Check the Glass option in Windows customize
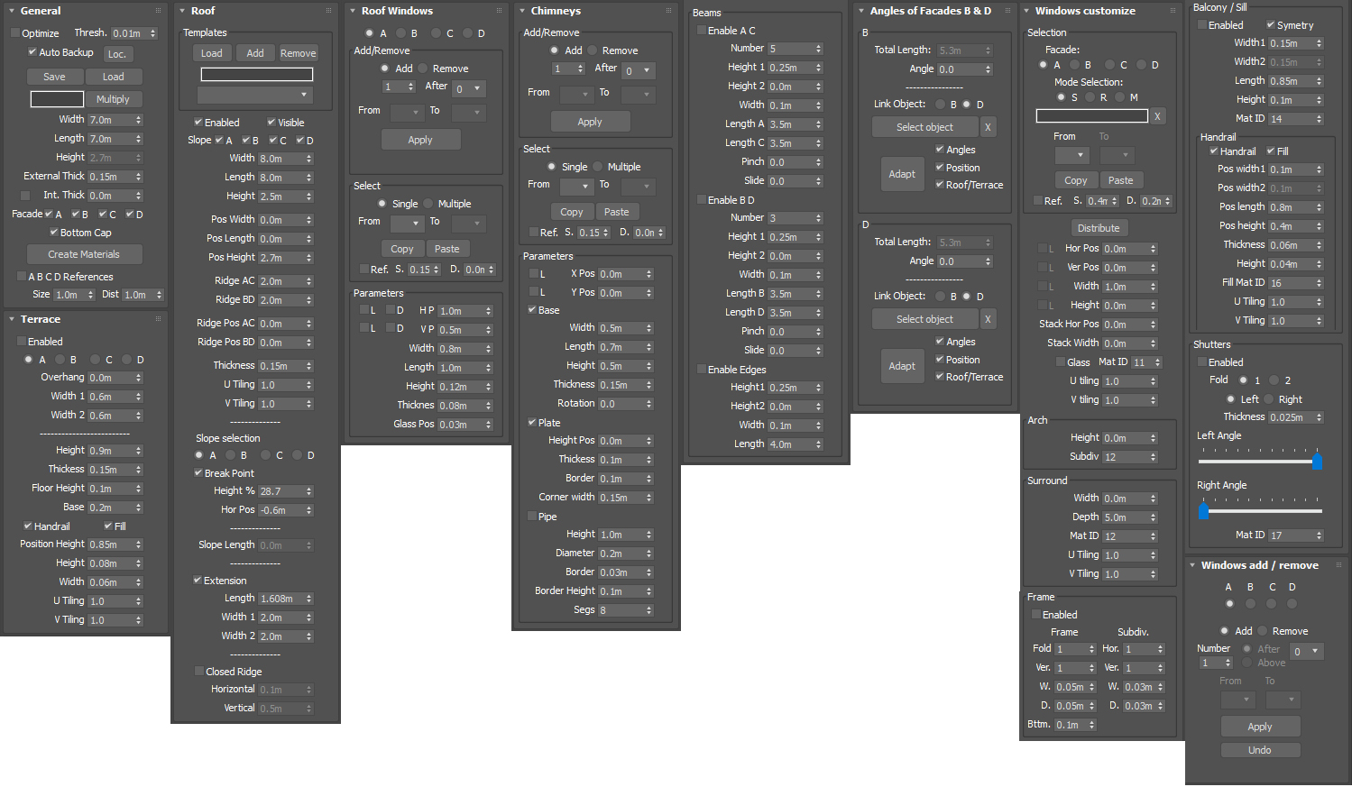1352x787 pixels. [1061, 362]
